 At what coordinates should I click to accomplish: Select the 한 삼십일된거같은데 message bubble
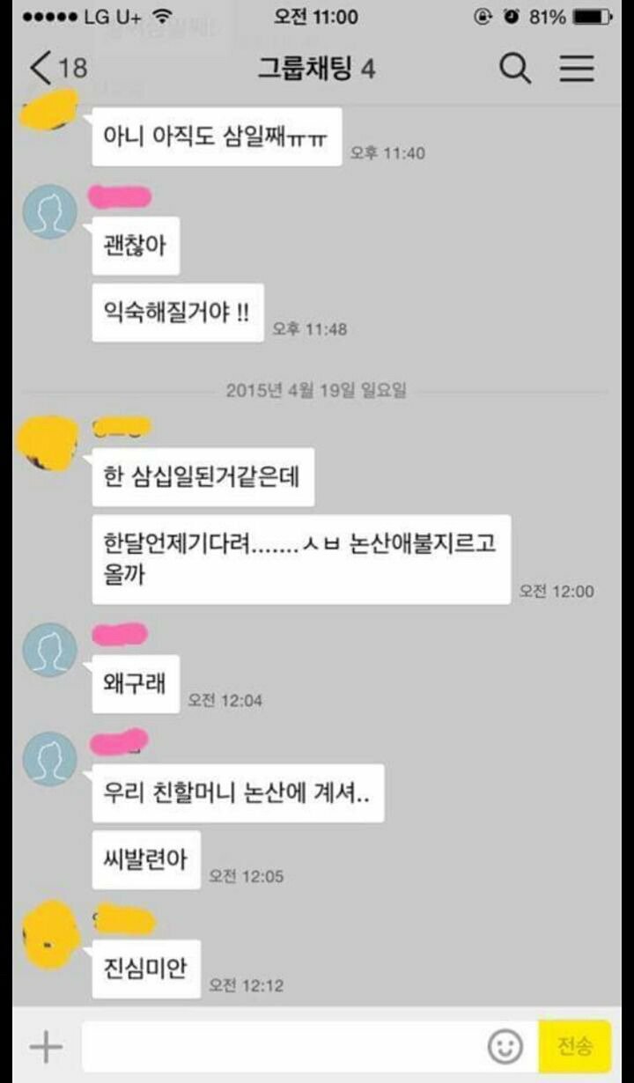pyautogui.click(x=203, y=477)
